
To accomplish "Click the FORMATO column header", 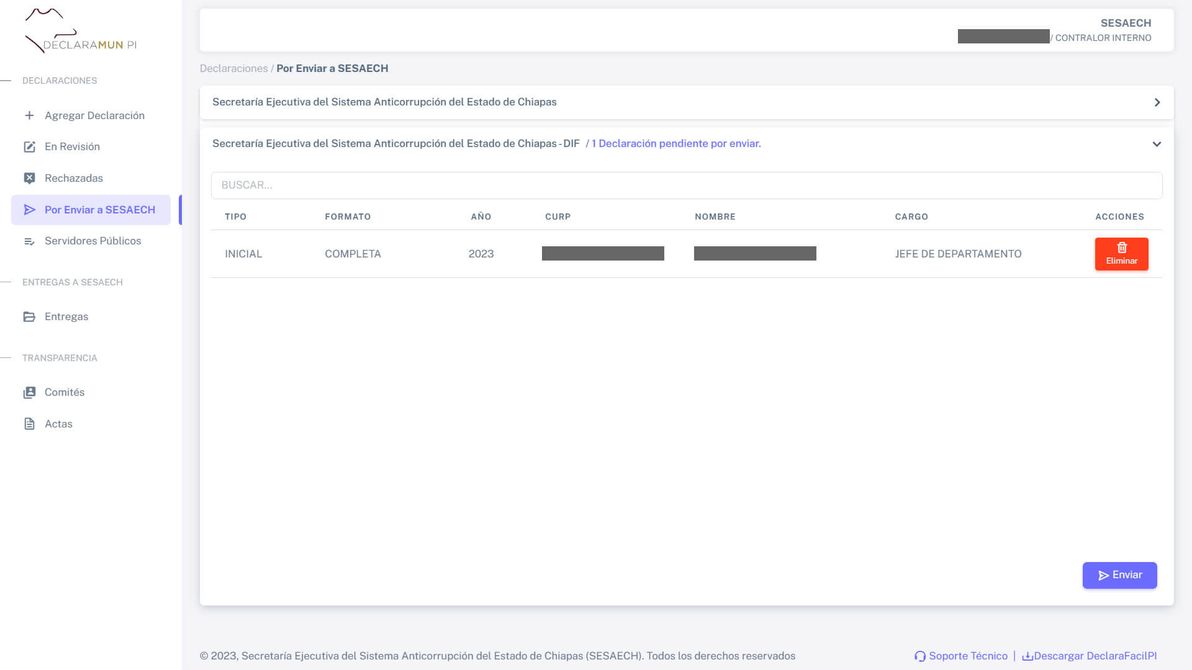I will click(x=348, y=217).
